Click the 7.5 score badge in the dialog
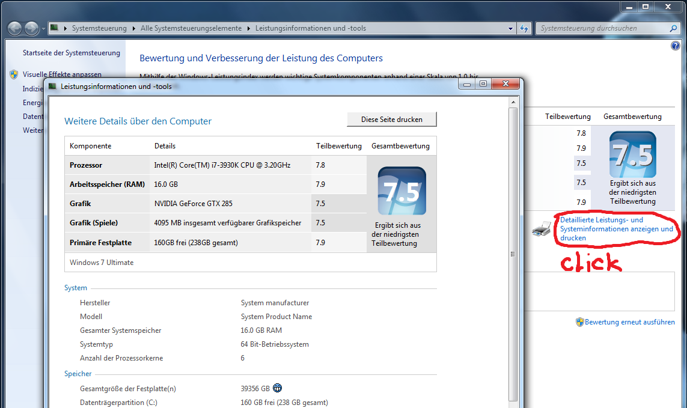Screen dimensions: 687x408 [402, 191]
